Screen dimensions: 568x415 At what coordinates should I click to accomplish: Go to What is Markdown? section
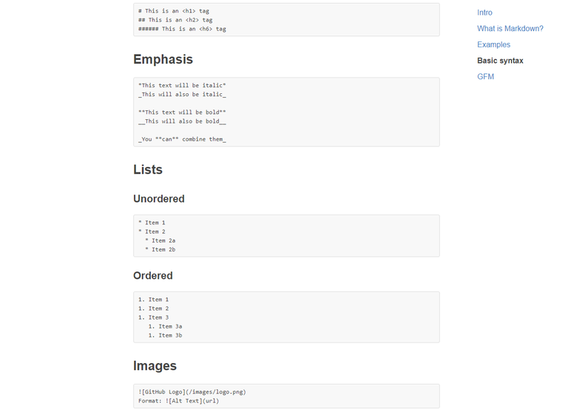pyautogui.click(x=510, y=29)
